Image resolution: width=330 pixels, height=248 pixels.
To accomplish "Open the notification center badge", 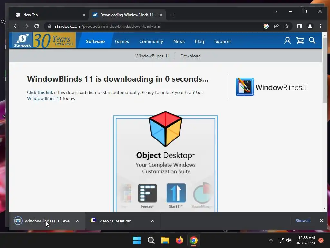I will pyautogui.click(x=321, y=240).
